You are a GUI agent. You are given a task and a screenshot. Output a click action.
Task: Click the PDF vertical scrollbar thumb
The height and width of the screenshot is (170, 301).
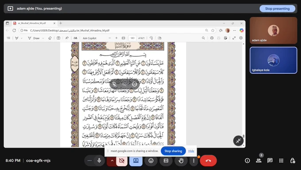tap(243, 136)
